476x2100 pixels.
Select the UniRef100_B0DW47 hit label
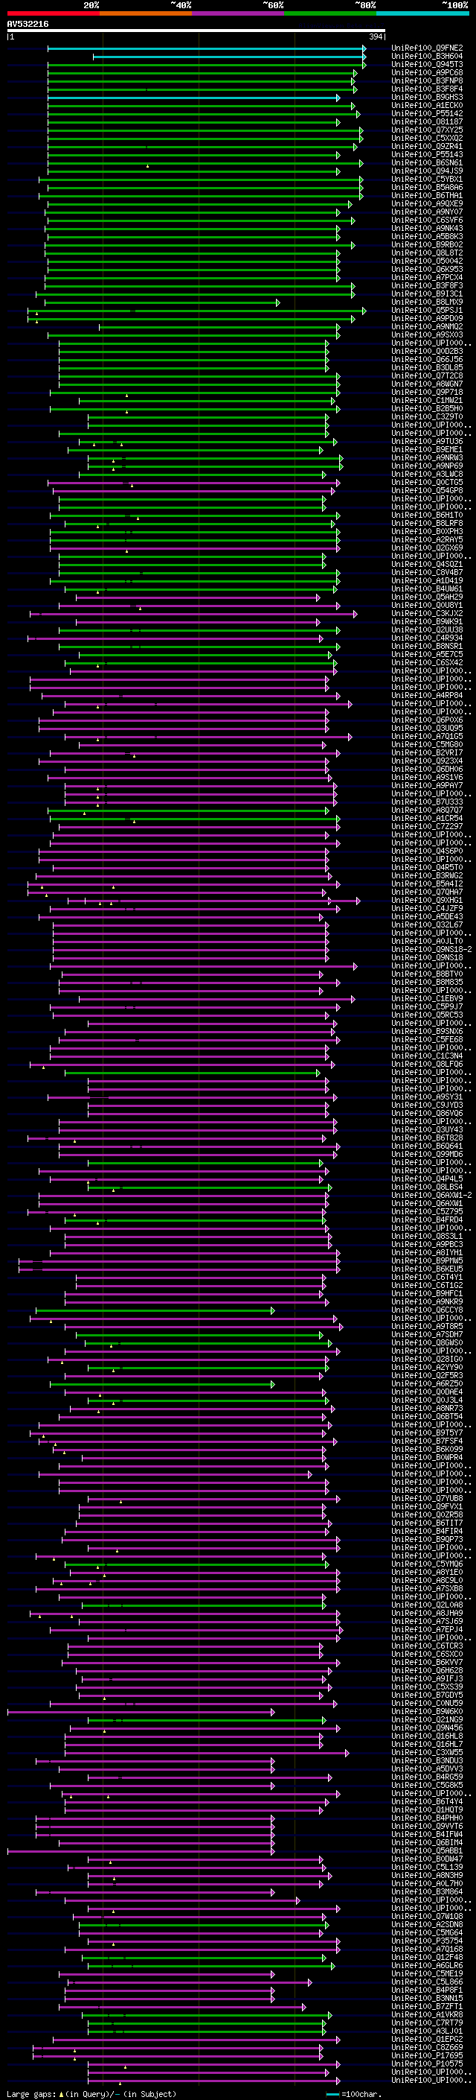click(x=427, y=1859)
